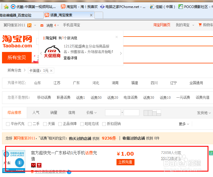Filter region by 江苏
This screenshot has width=213, height=177.
57,83
